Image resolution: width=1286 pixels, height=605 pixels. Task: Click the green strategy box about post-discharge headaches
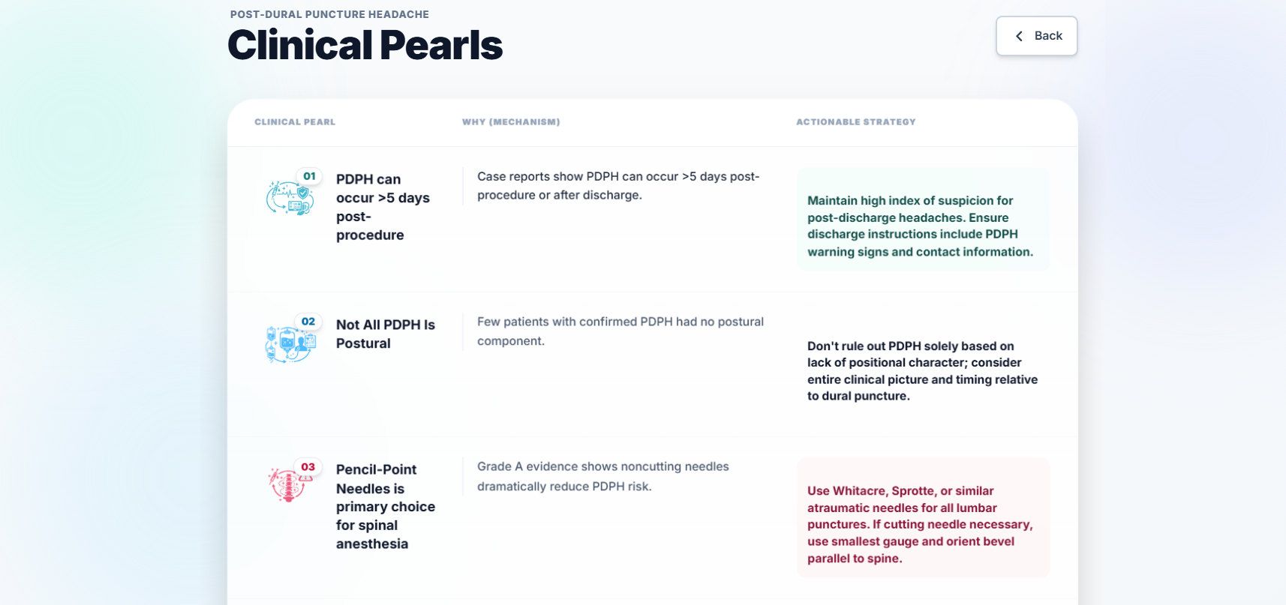pos(923,219)
